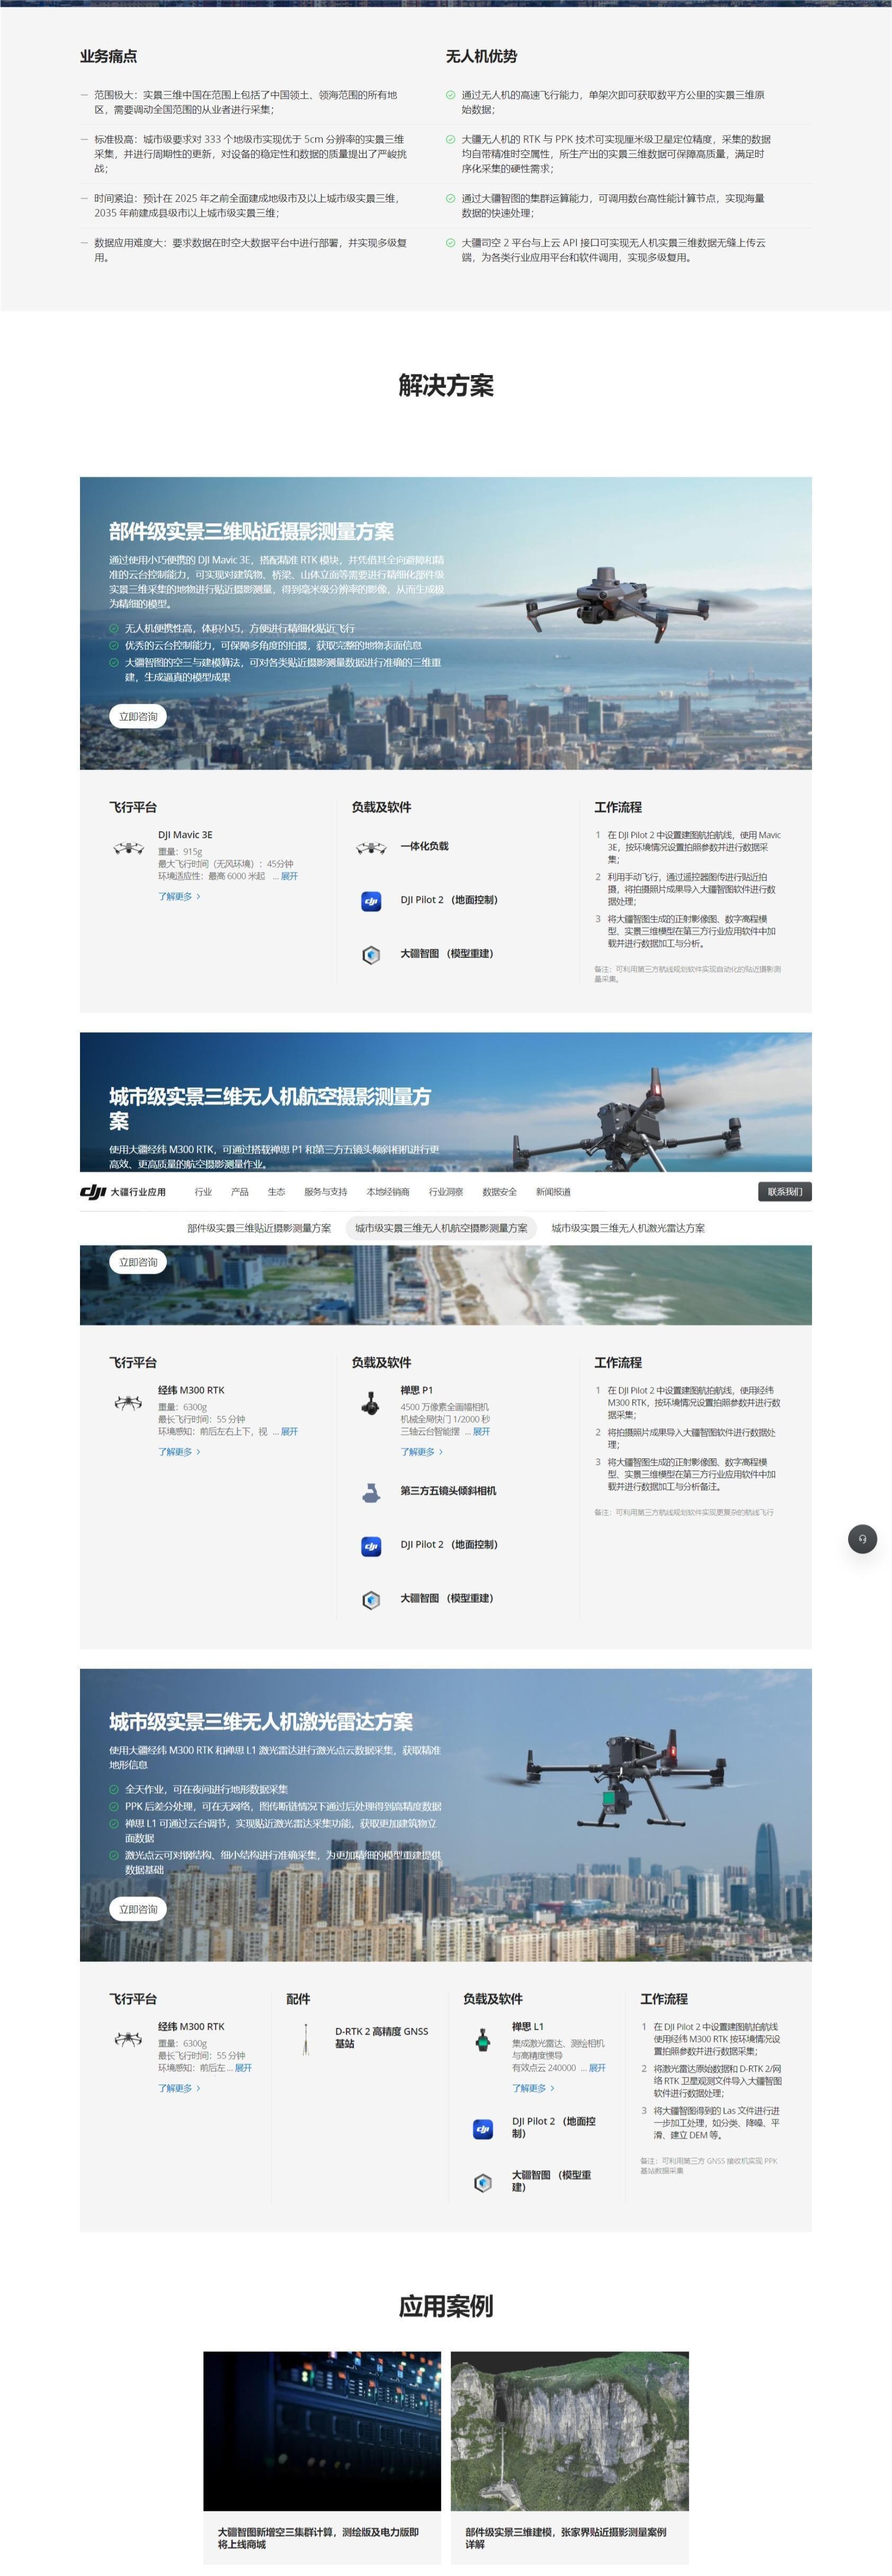Expand M300 RTK specs in lidar solution

(x=243, y=2068)
